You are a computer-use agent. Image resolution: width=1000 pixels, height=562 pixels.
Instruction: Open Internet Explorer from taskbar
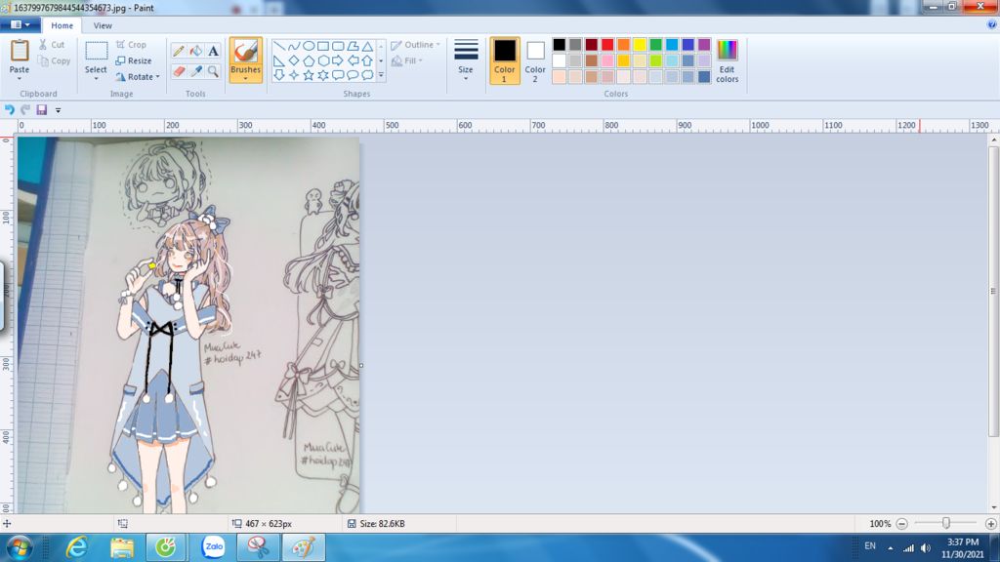[76, 547]
